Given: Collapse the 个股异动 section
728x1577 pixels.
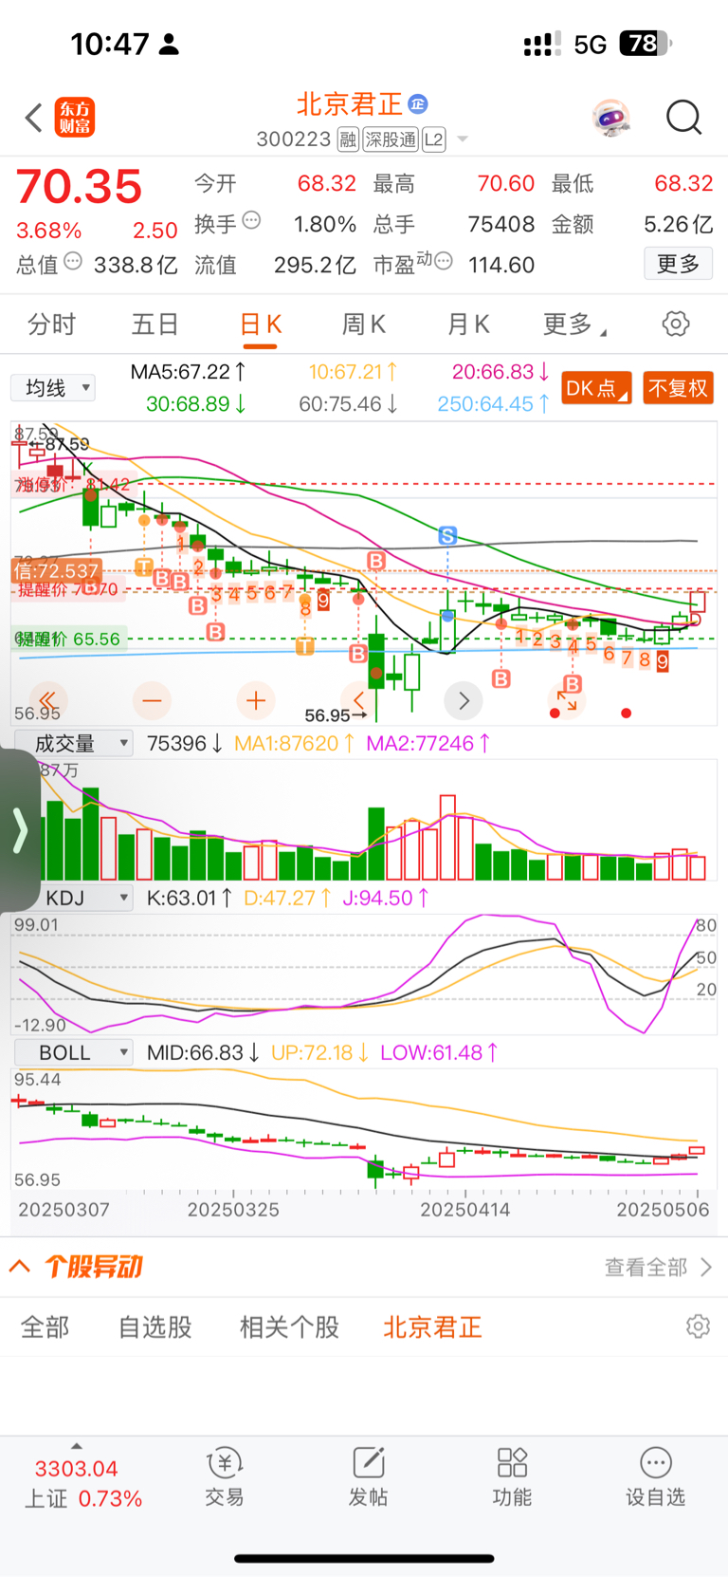Looking at the screenshot, I should click(x=20, y=1267).
